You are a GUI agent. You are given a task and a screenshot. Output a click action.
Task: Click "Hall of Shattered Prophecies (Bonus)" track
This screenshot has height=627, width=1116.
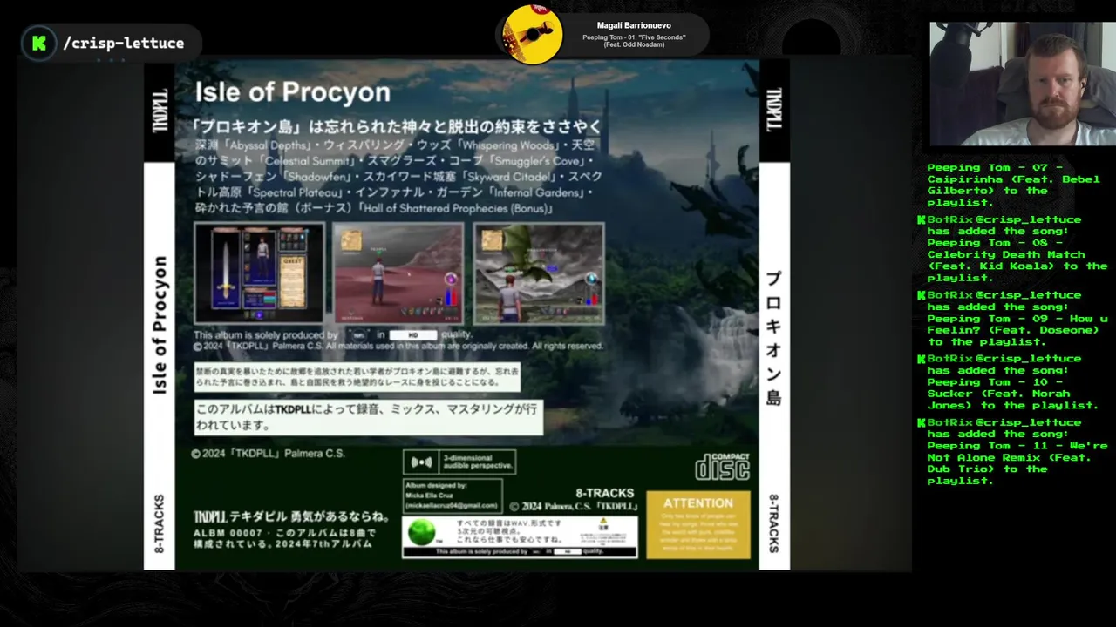point(456,209)
